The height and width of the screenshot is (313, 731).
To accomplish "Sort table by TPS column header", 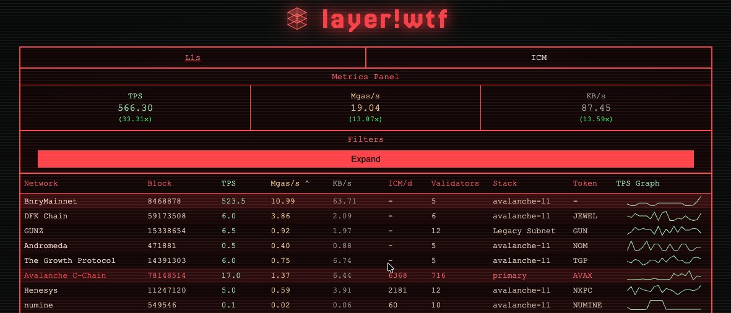I will pyautogui.click(x=228, y=183).
